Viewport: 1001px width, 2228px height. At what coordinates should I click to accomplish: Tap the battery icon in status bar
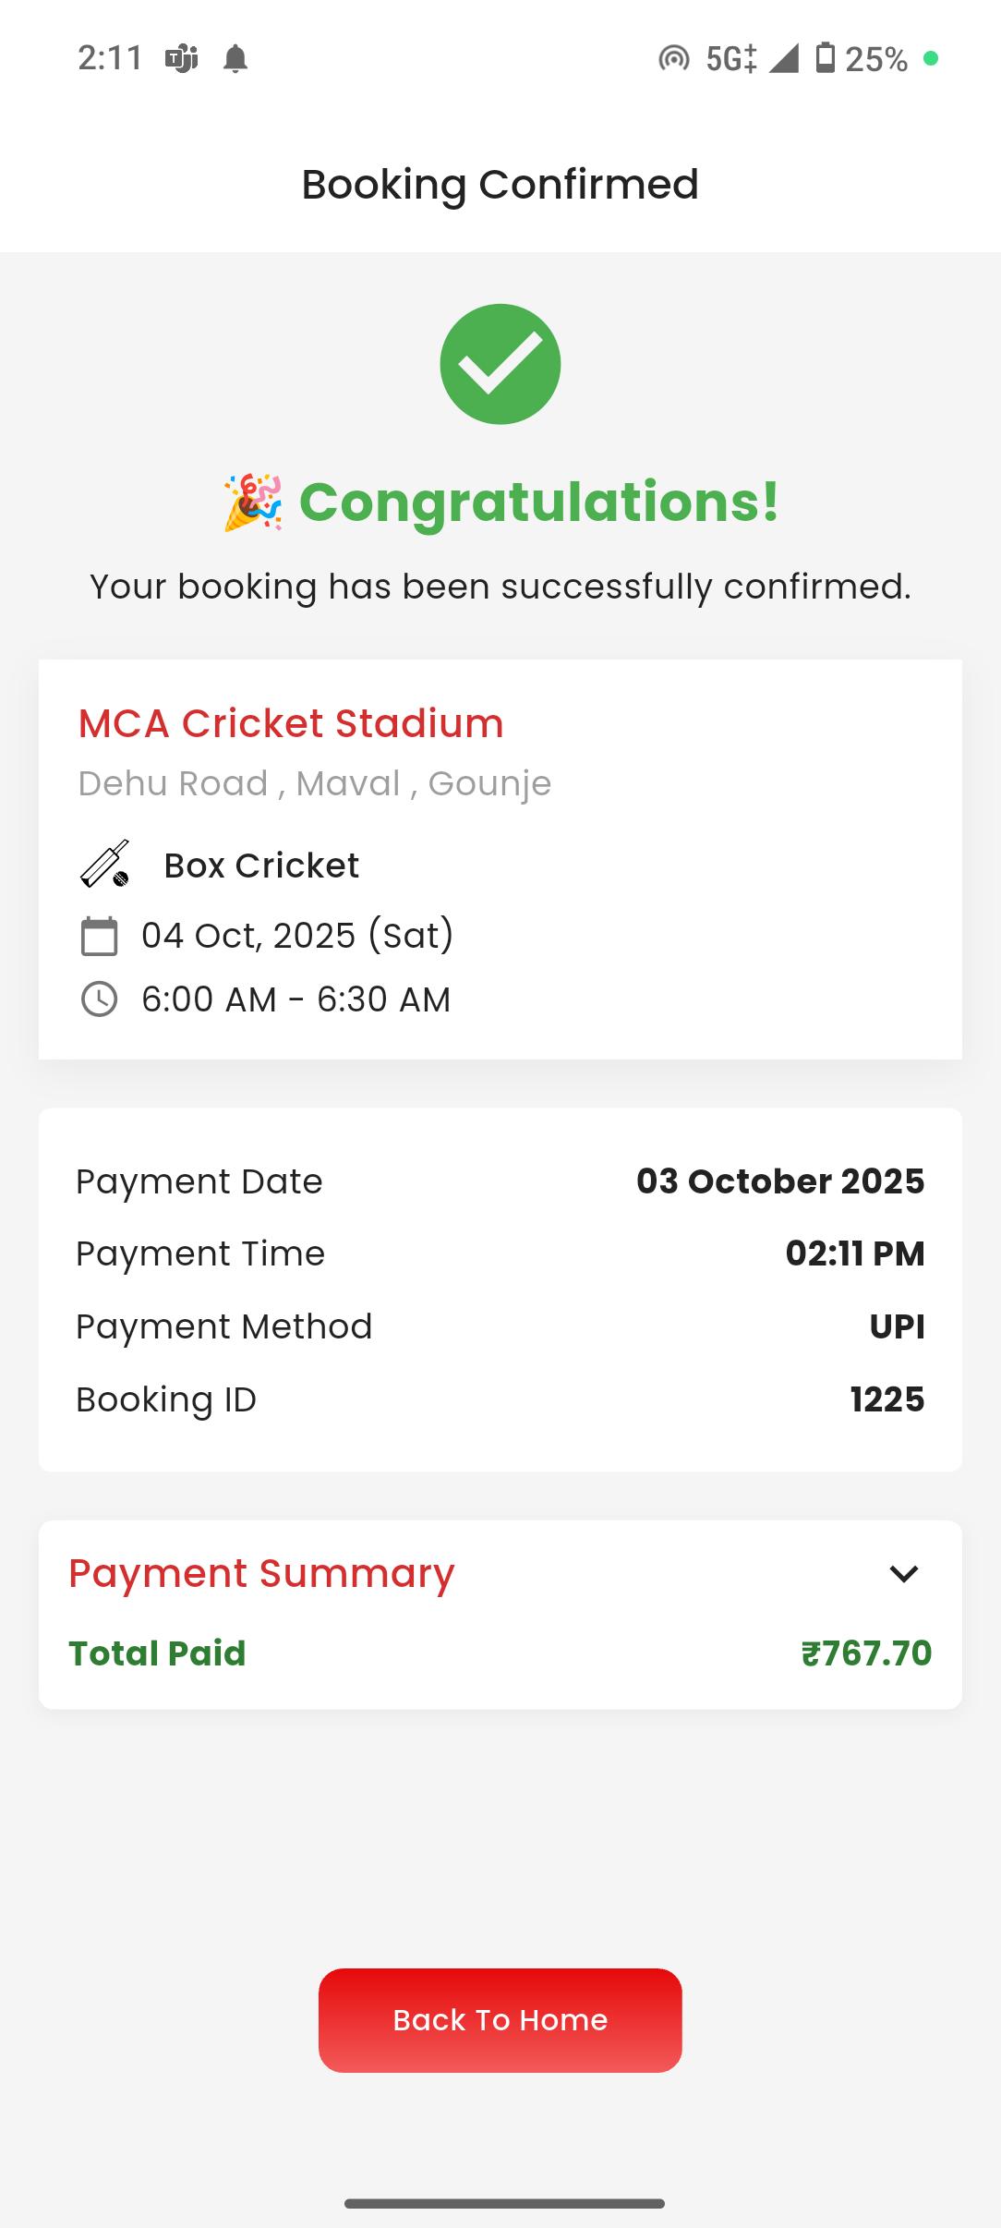(826, 58)
